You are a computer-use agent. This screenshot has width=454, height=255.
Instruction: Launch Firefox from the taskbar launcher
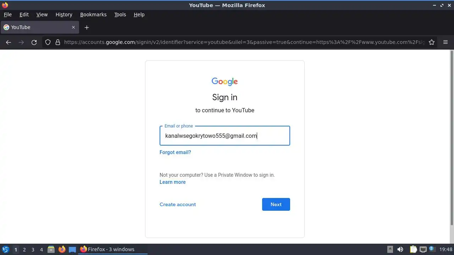pos(62,249)
